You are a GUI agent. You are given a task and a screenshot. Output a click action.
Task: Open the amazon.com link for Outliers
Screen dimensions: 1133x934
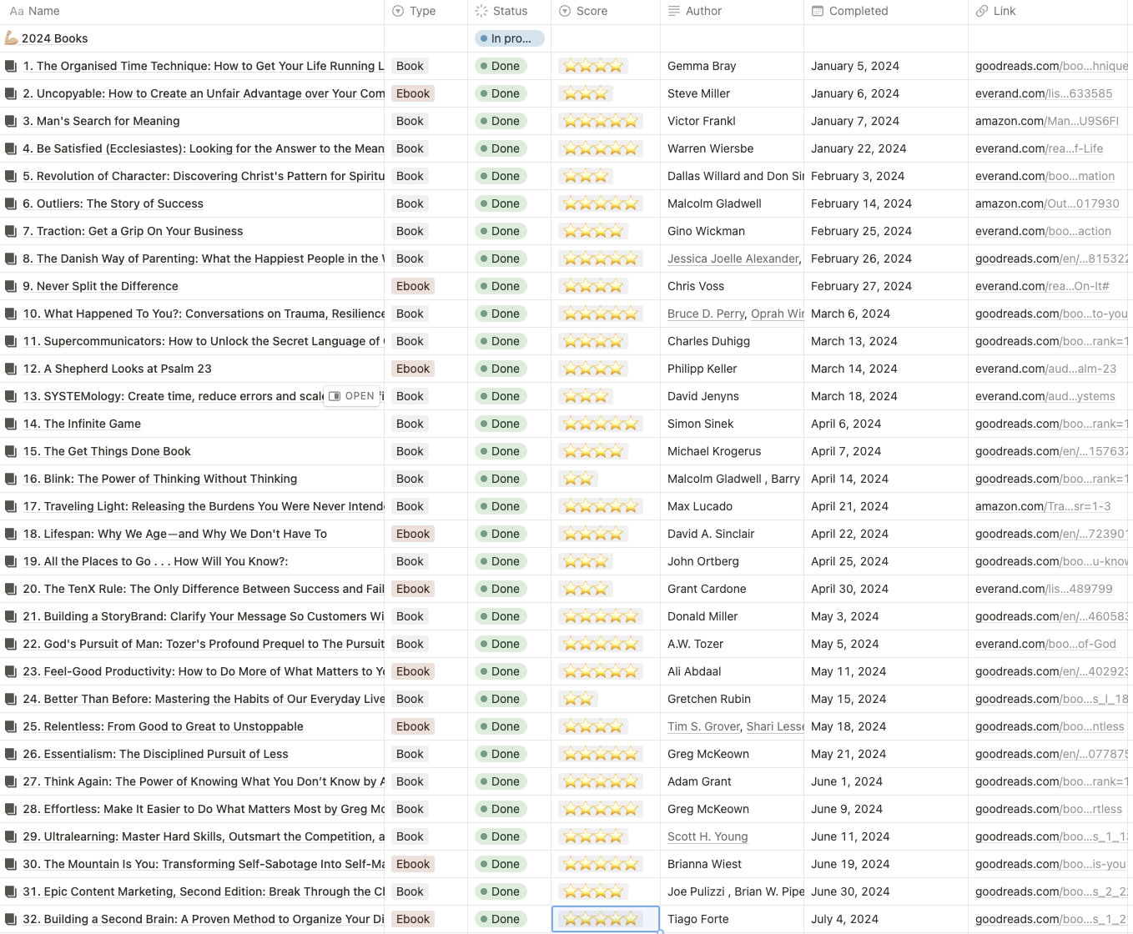(1047, 203)
